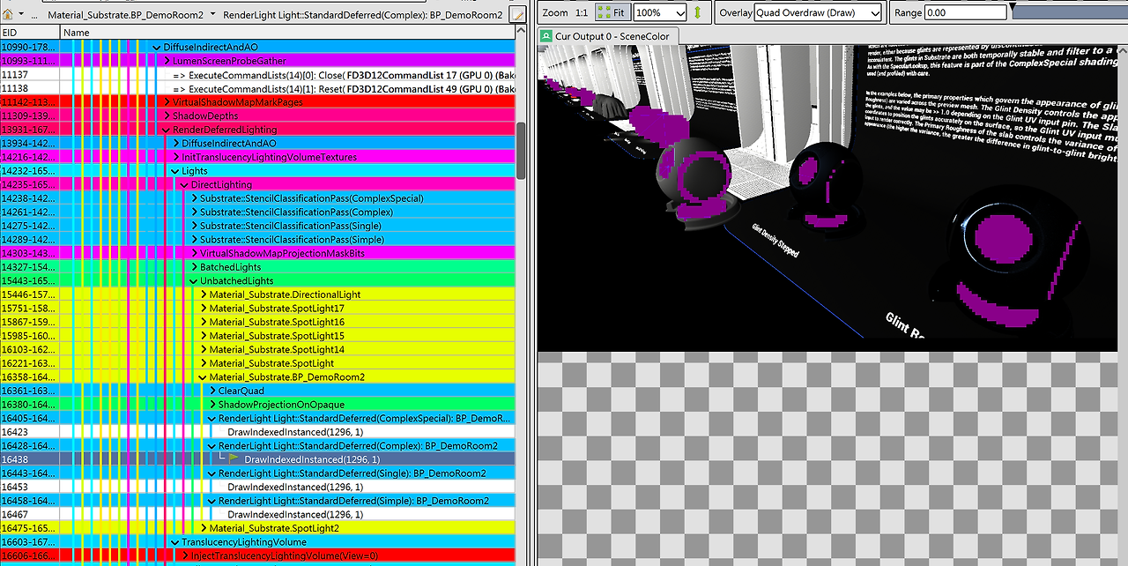Collapse RenderLight StandardDeferred(Simple) node

[x=212, y=501]
